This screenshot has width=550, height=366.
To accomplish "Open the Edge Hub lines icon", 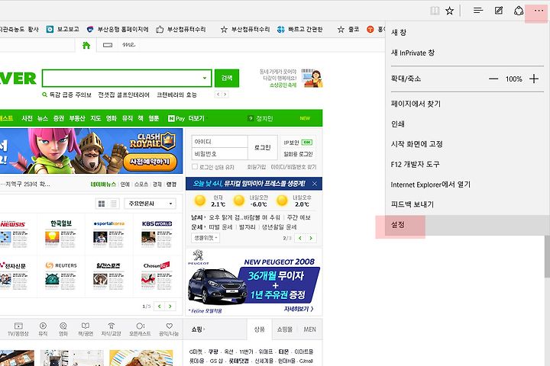I will (x=478, y=11).
